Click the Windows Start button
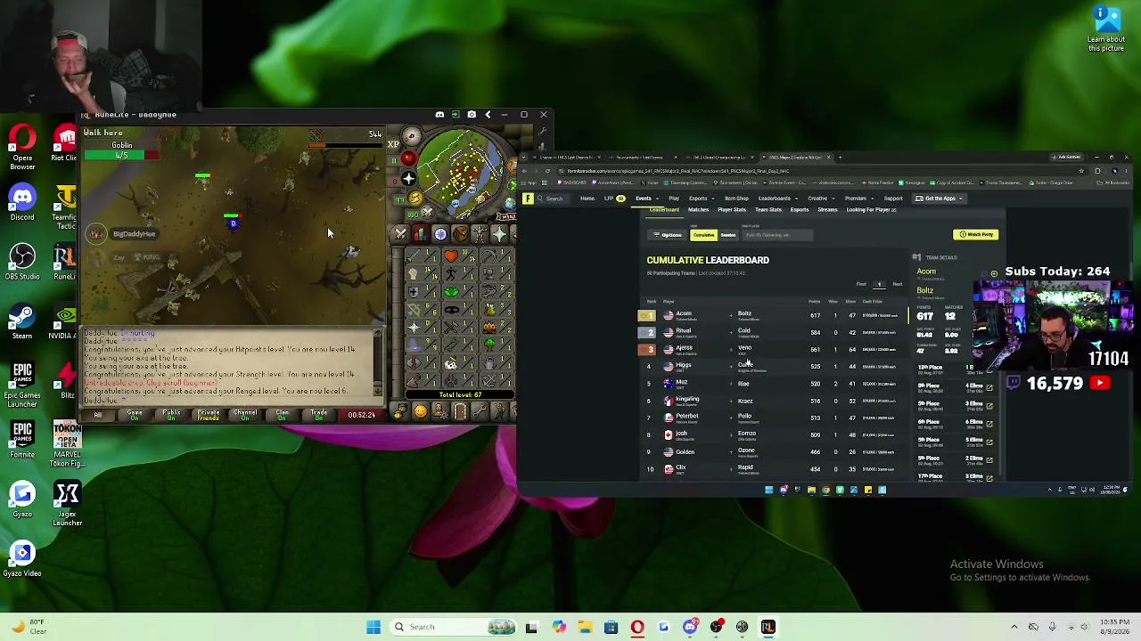The image size is (1141, 641). point(373,627)
